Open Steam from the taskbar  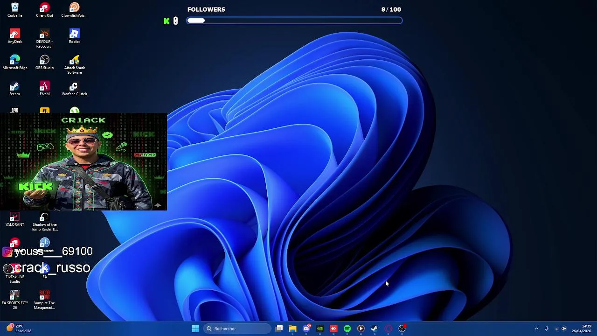tap(374, 329)
